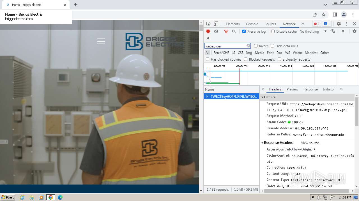Check Blocked Requests checkbox
The image size is (359, 201).
[246, 59]
